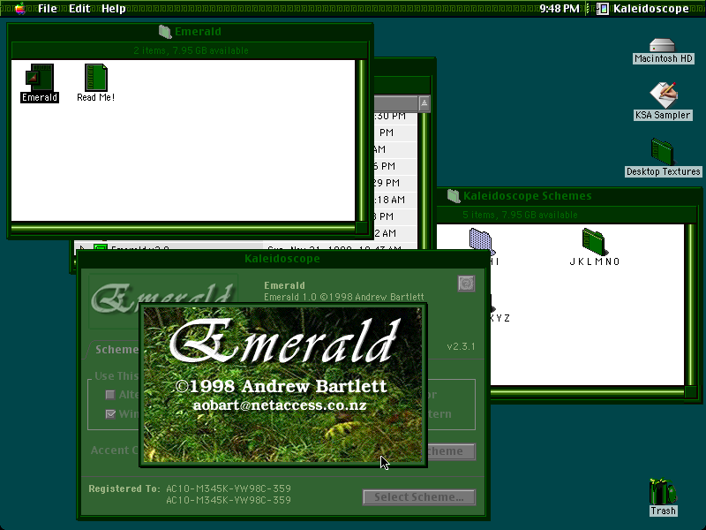Image resolution: width=706 pixels, height=530 pixels.
Task: Click the 29 PM row in list window
Action: [x=394, y=183]
